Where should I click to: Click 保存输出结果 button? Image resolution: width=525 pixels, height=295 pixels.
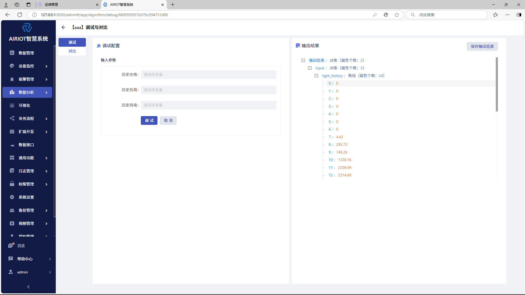(x=482, y=46)
